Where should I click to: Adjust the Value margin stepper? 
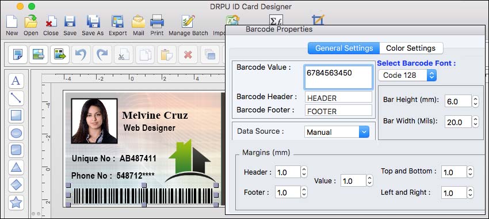pos(369,180)
